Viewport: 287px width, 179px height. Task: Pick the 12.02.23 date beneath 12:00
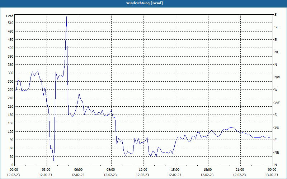pos(142,175)
